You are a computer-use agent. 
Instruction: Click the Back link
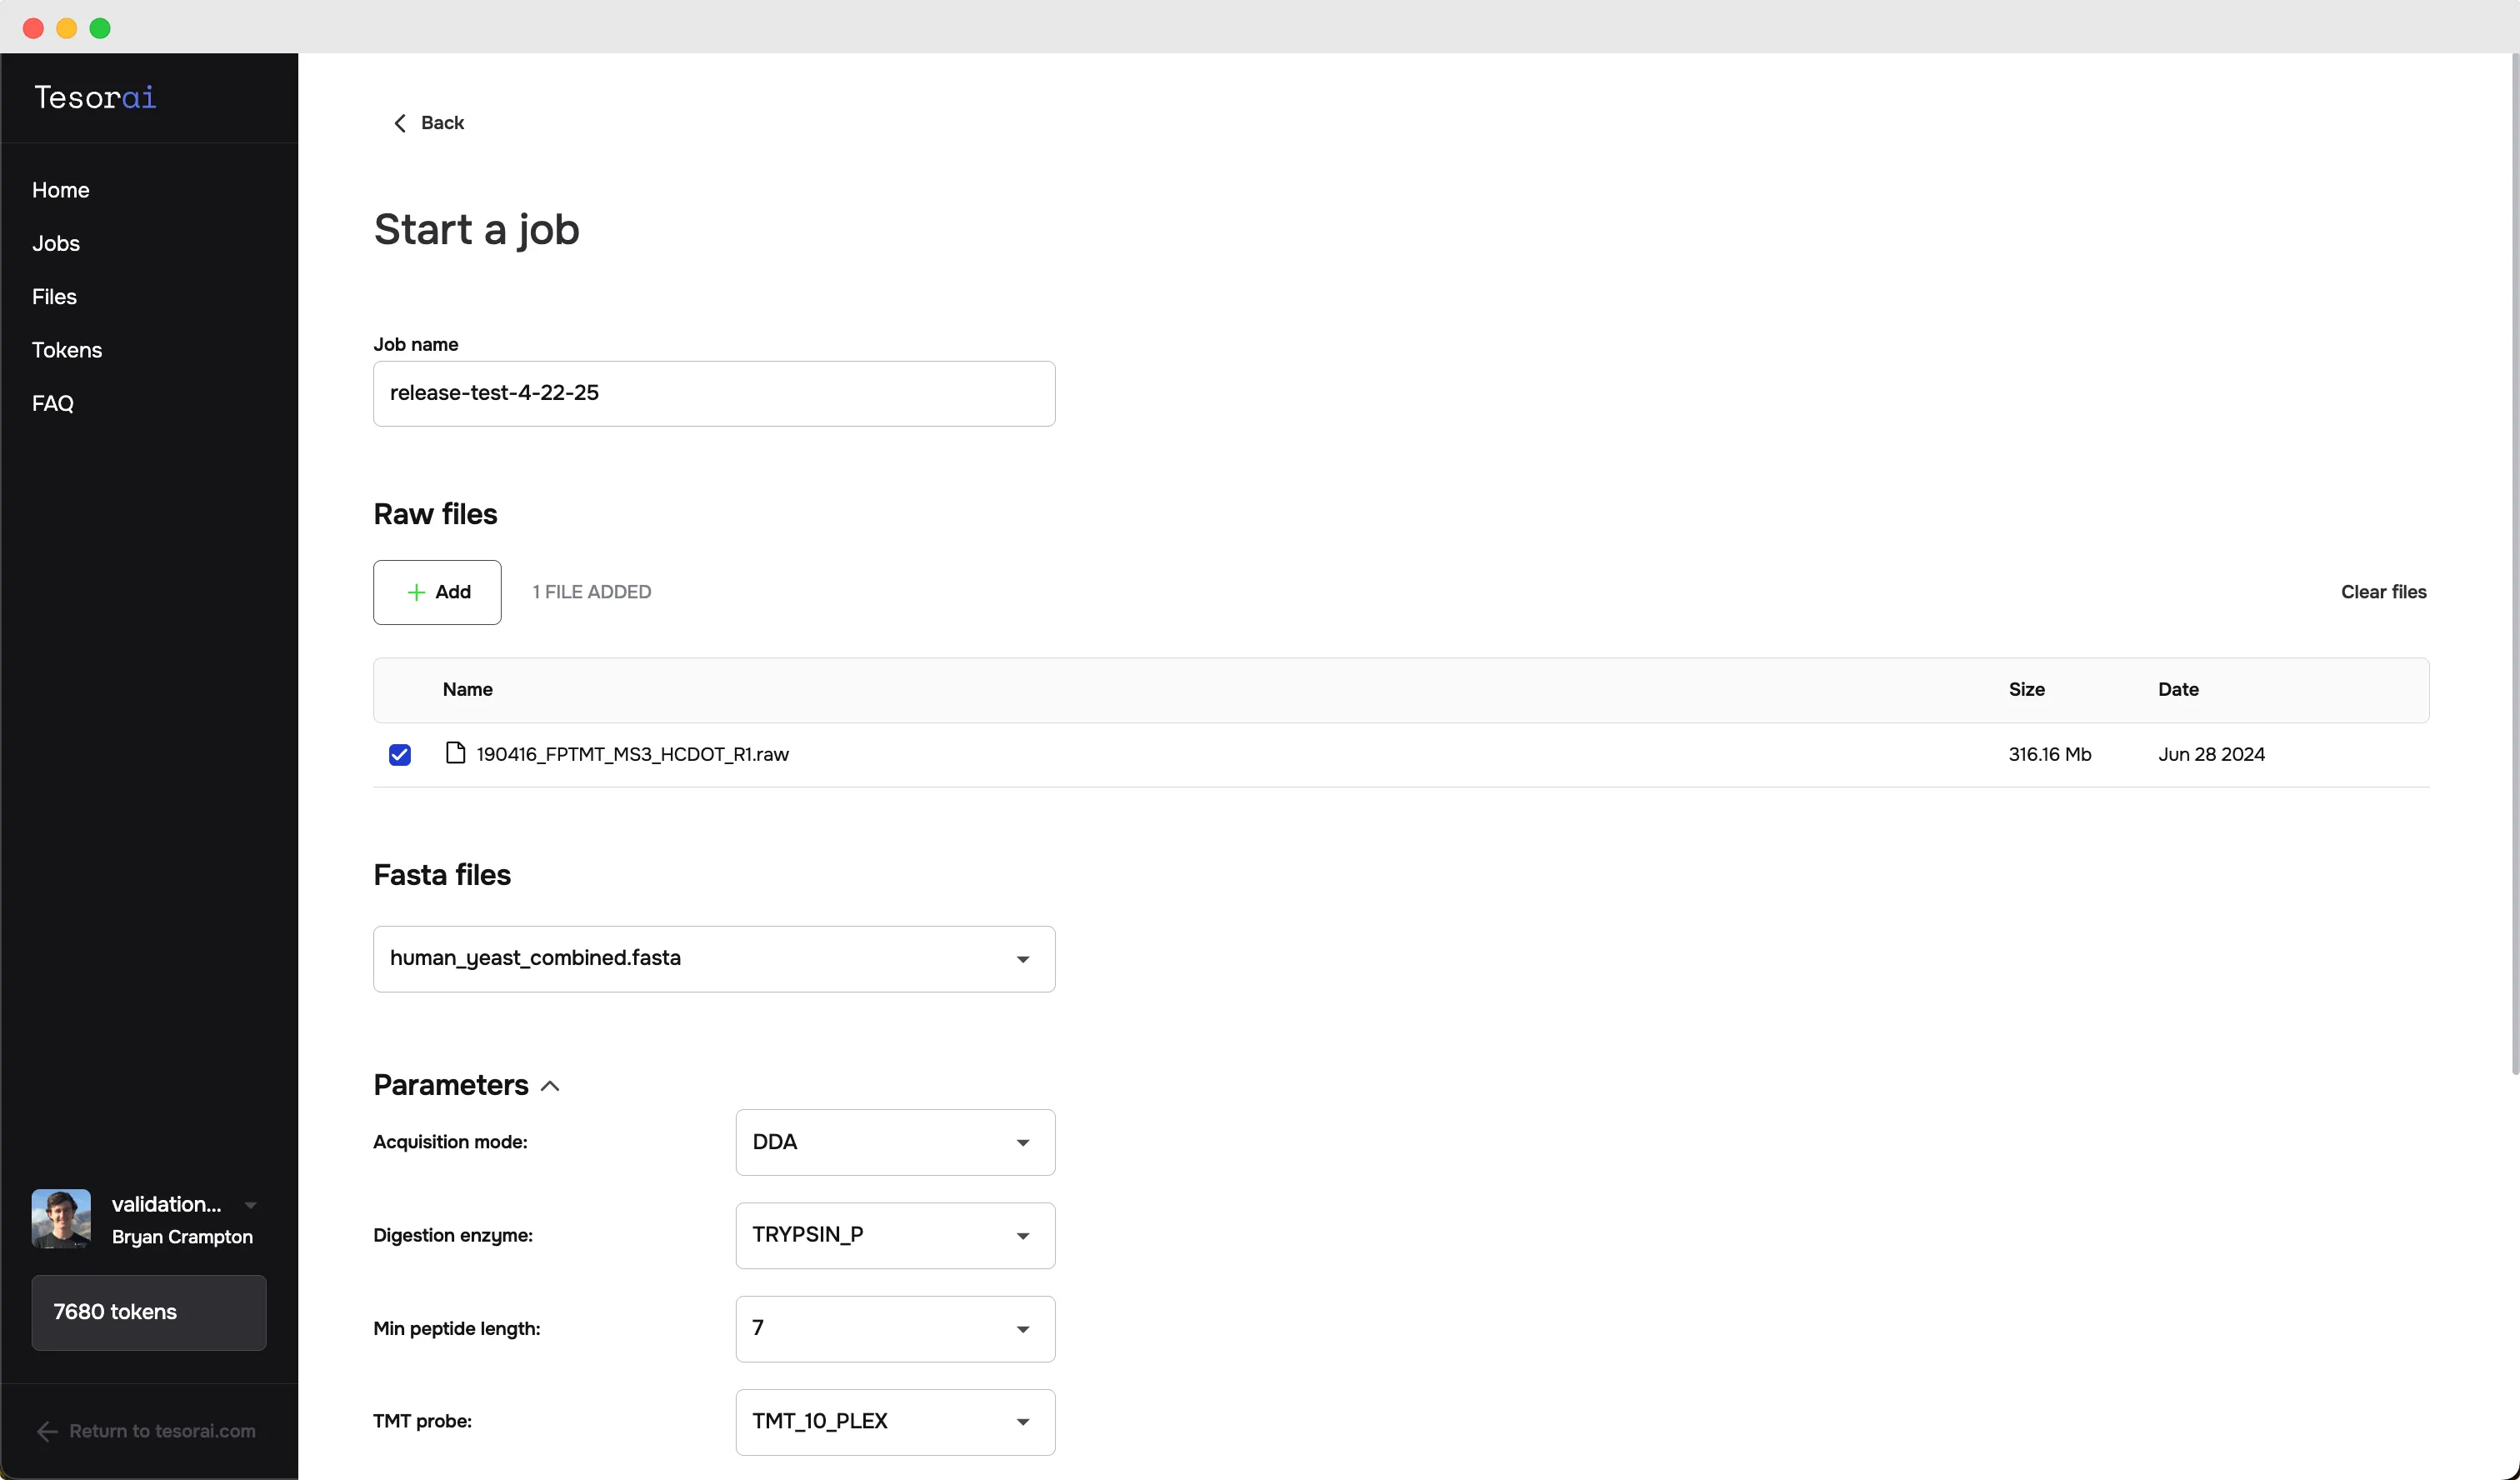point(429,123)
